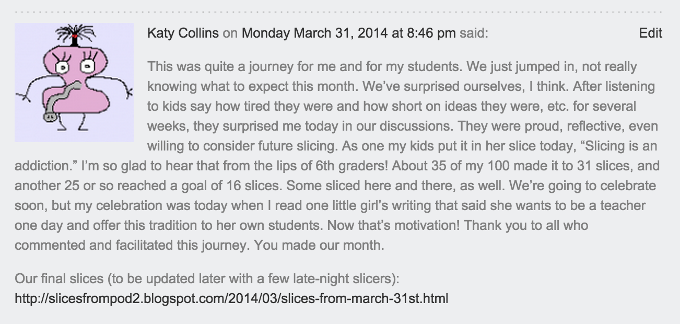
Task: Click the word "on" after the author name
Action: tap(230, 33)
